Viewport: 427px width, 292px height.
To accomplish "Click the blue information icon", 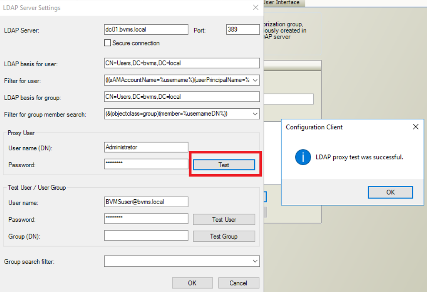I will point(303,157).
